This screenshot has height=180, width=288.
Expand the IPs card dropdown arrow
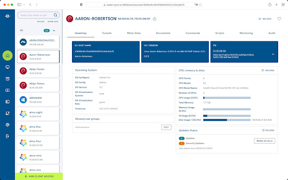(273, 54)
